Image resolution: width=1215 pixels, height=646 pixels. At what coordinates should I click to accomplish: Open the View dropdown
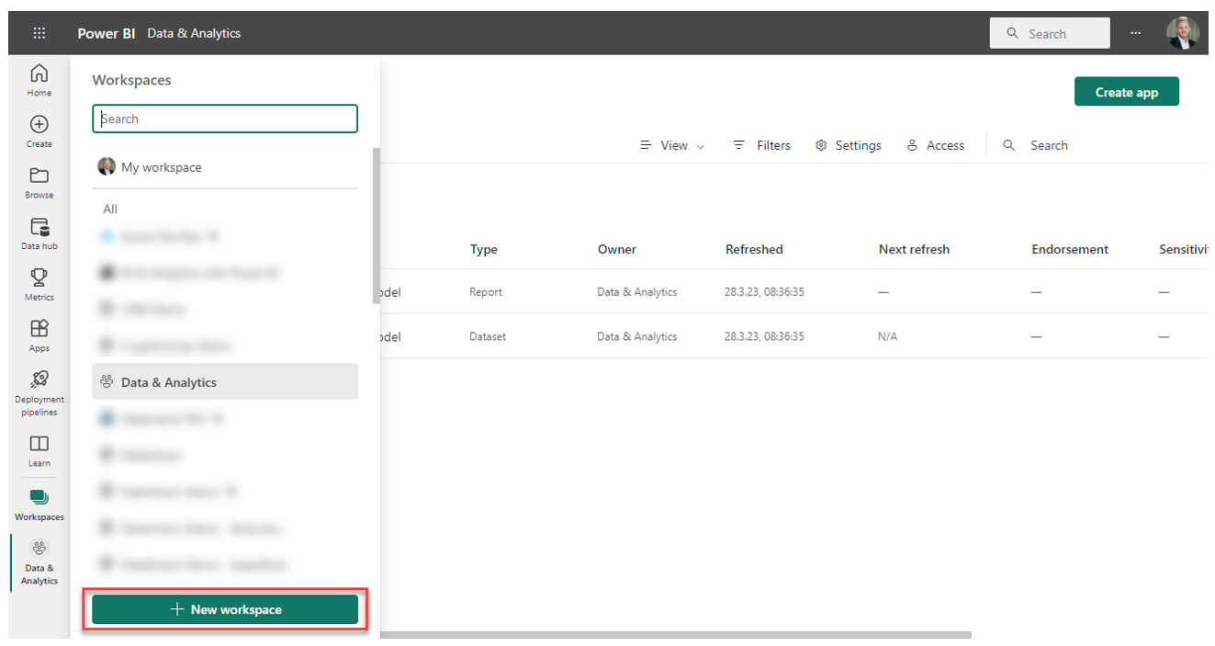[672, 145]
